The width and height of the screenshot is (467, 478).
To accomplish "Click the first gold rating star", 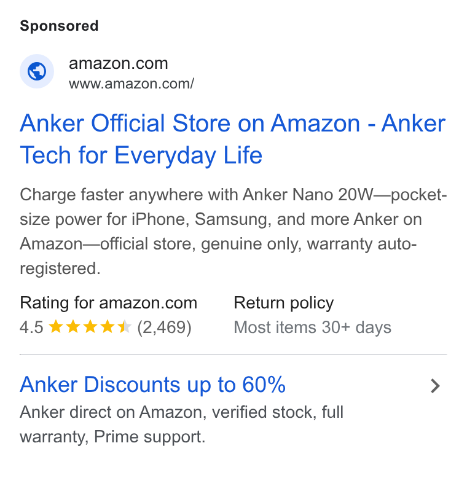I will pyautogui.click(x=56, y=327).
